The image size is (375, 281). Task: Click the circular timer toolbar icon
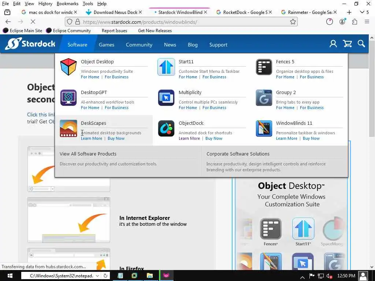330,22
